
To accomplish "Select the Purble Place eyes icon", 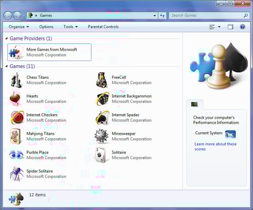I will (x=16, y=154).
